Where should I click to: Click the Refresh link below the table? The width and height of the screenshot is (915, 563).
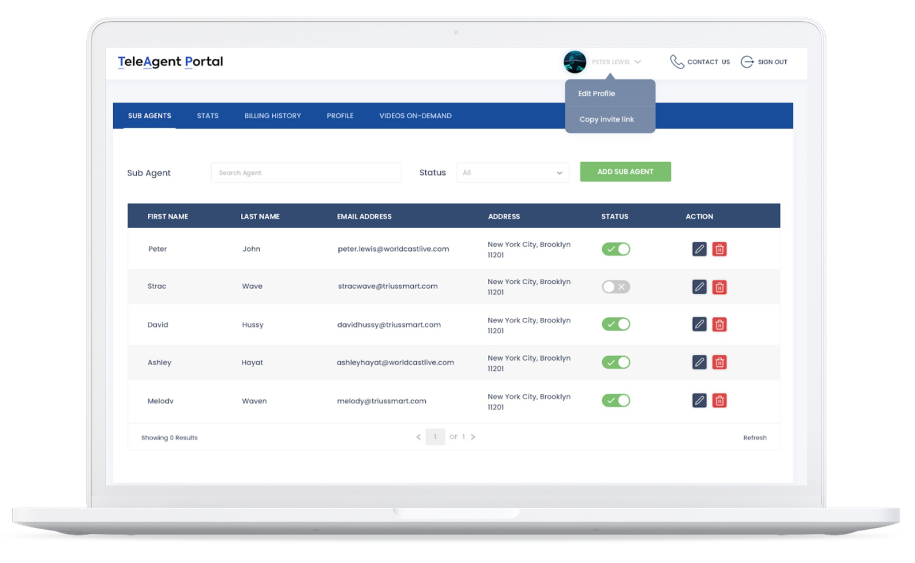tap(754, 438)
